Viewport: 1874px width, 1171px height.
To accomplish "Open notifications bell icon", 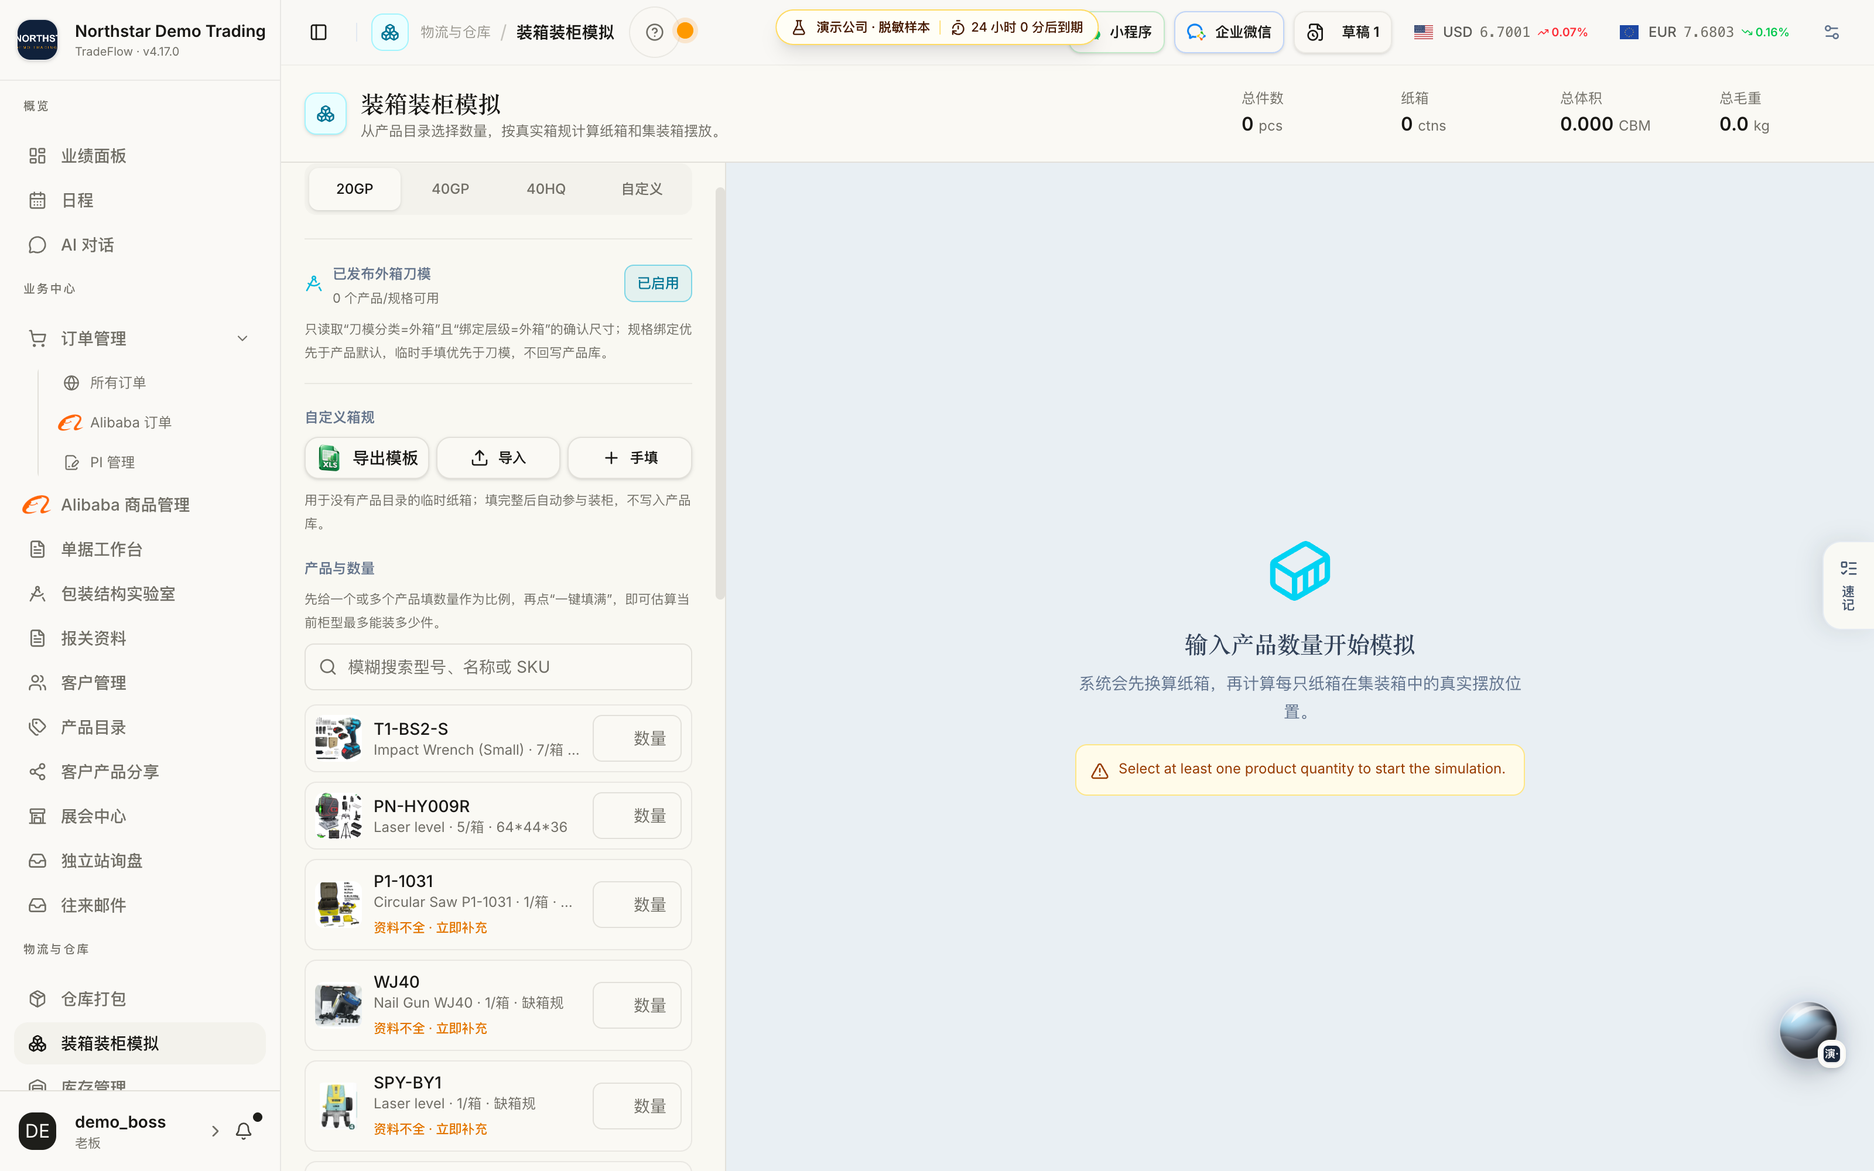I will (244, 1131).
